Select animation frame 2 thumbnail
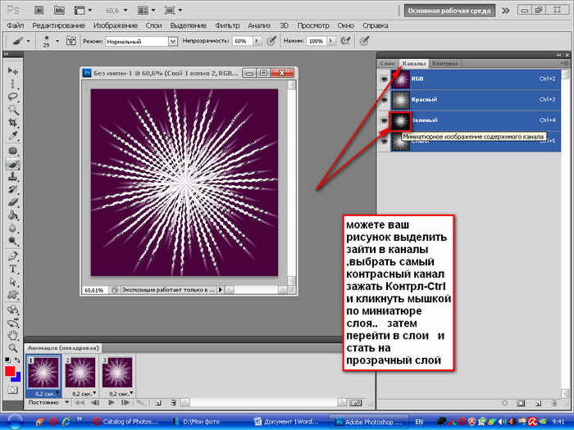Image resolution: width=574 pixels, height=430 pixels. click(x=80, y=373)
